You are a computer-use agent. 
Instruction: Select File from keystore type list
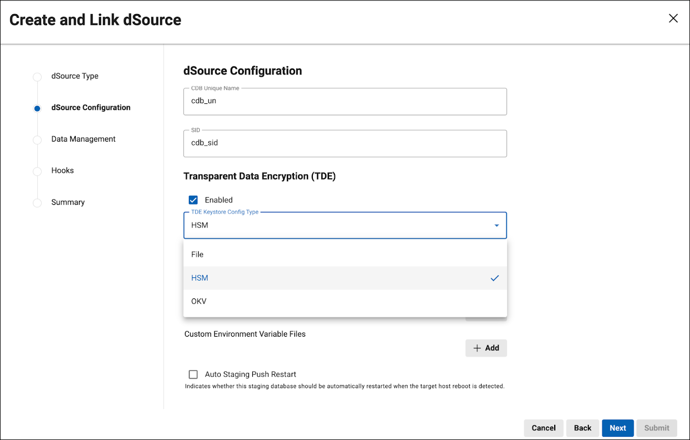tap(198, 255)
